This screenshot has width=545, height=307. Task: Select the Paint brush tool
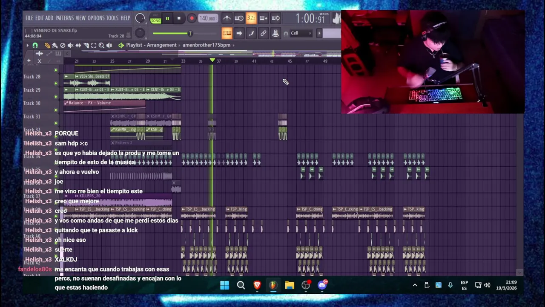click(55, 45)
